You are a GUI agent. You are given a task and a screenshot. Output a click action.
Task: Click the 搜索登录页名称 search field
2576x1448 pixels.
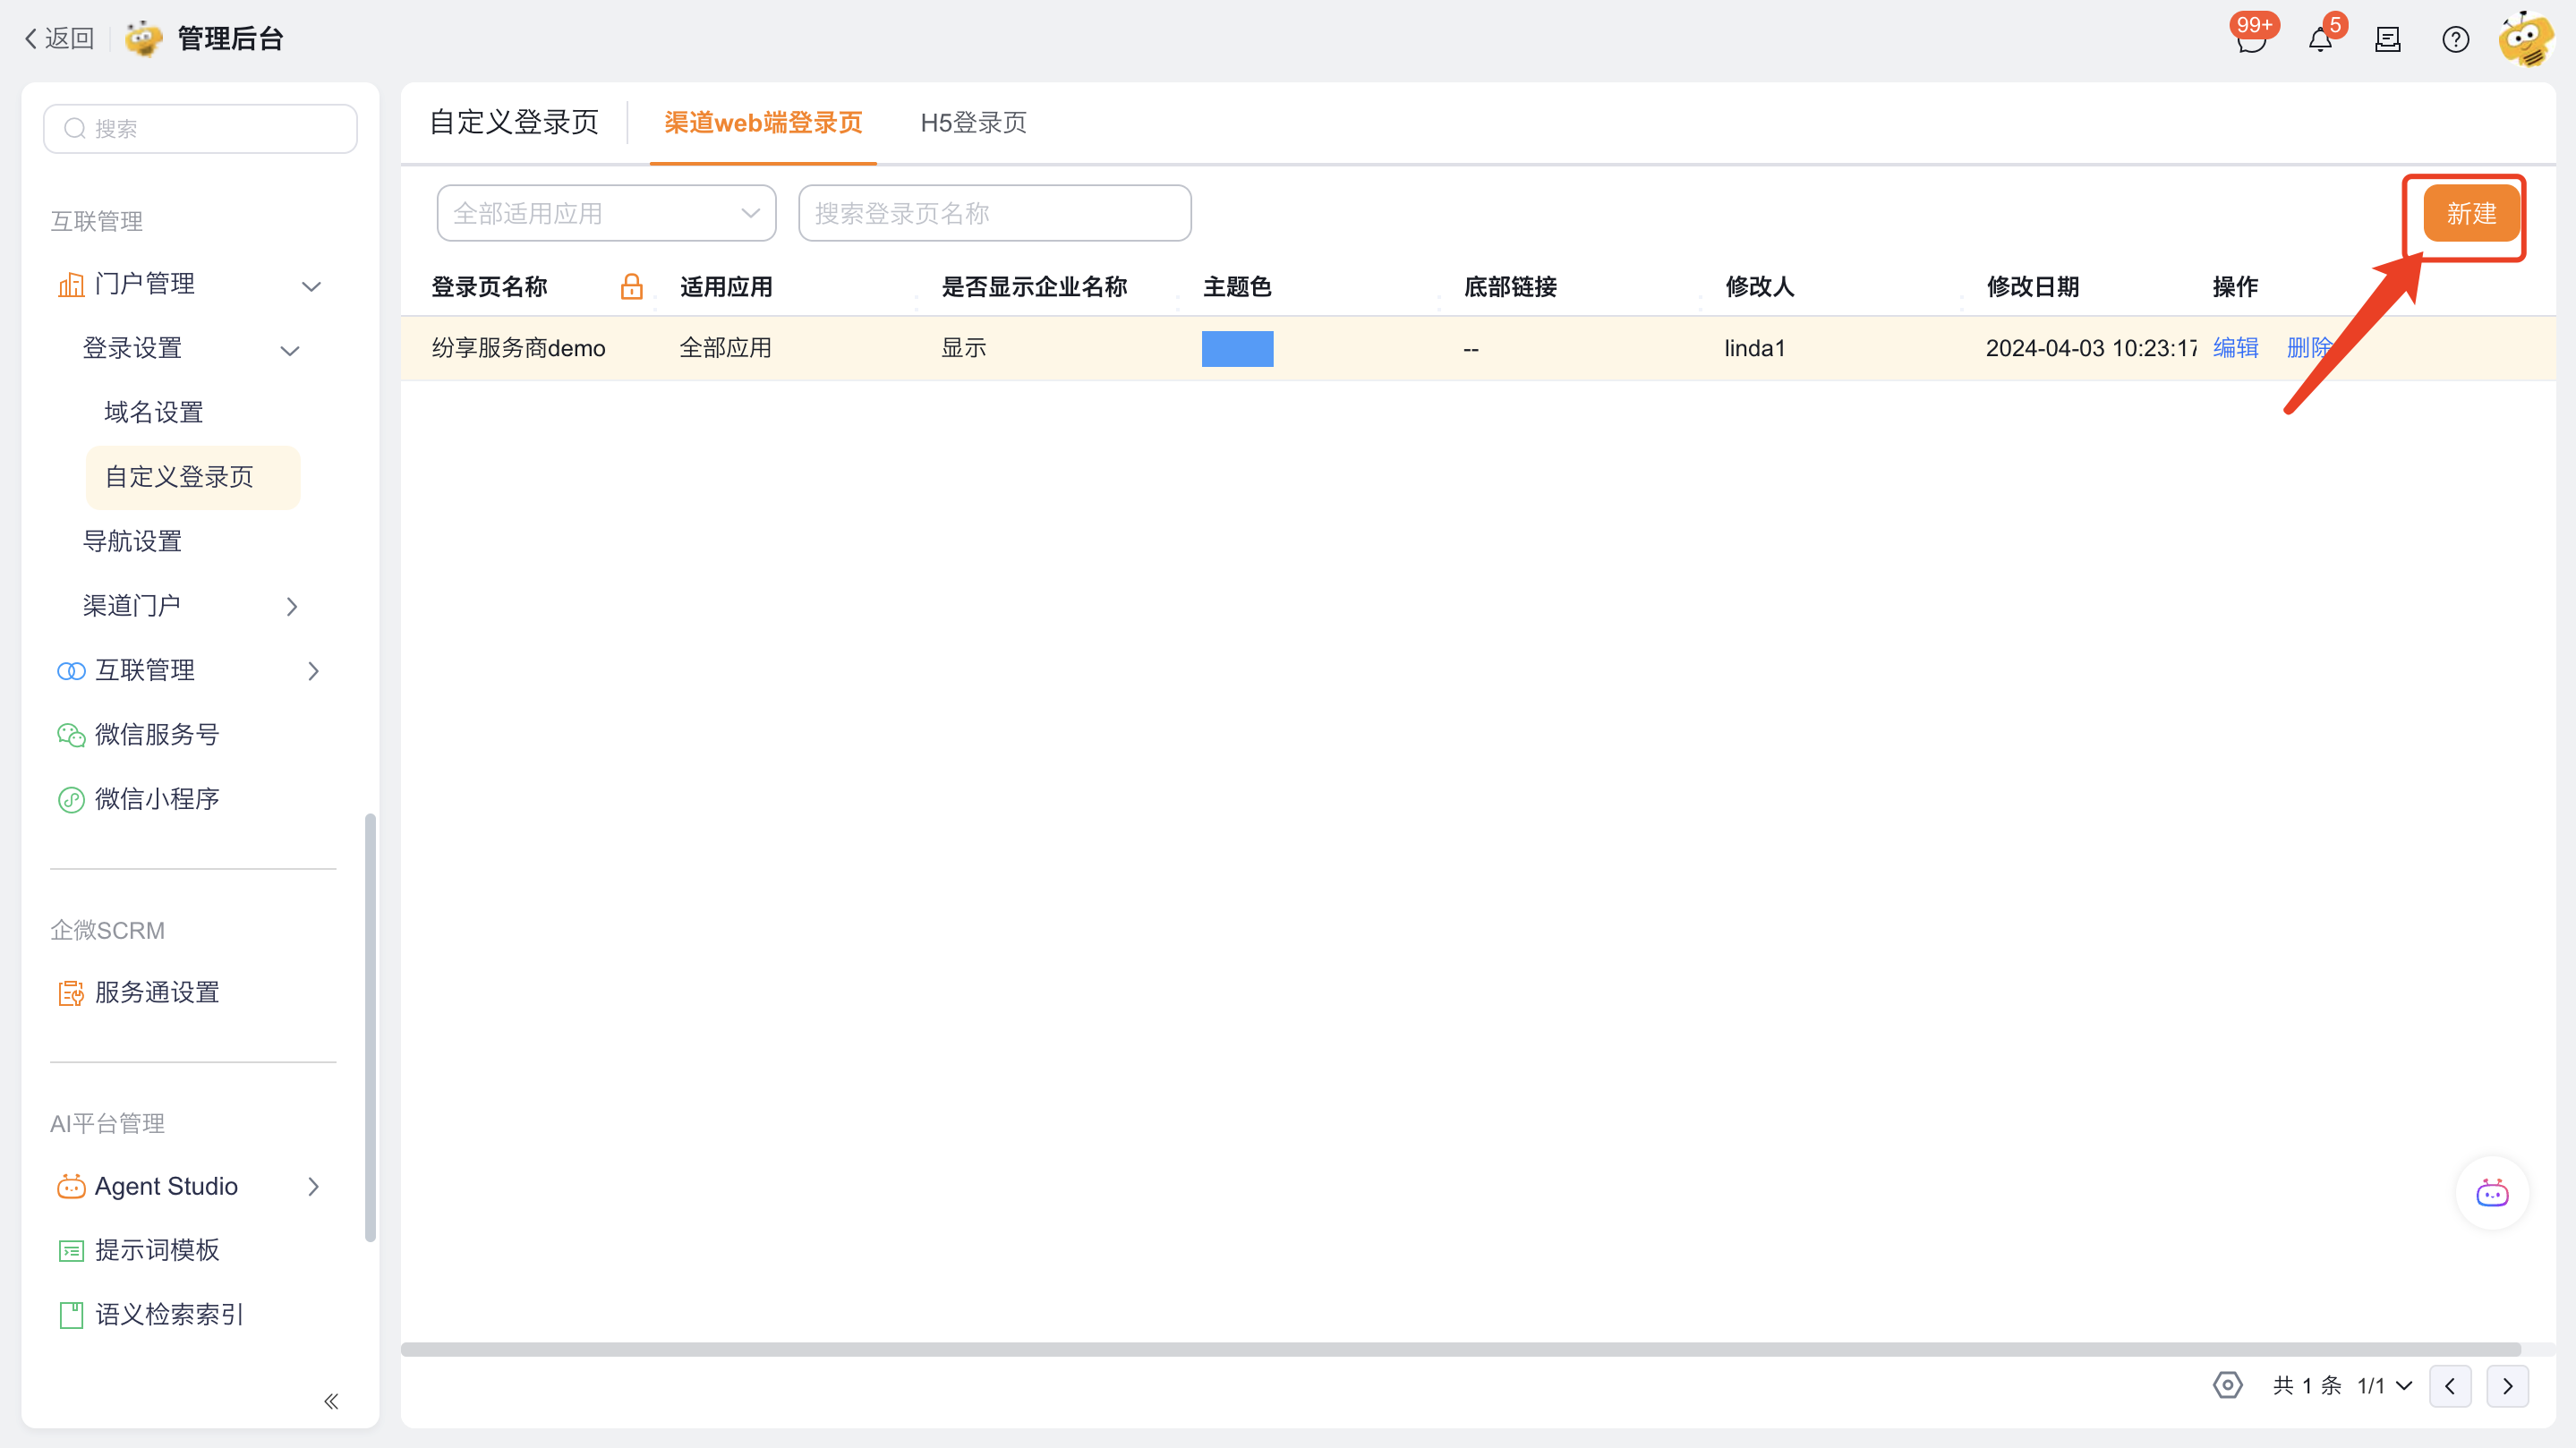(x=994, y=213)
